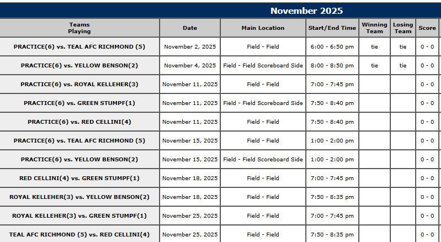Click PRACTICE(6) vs. GREEN STUMPF(1) matchup
Screen dimensions: 441x242
[79, 103]
